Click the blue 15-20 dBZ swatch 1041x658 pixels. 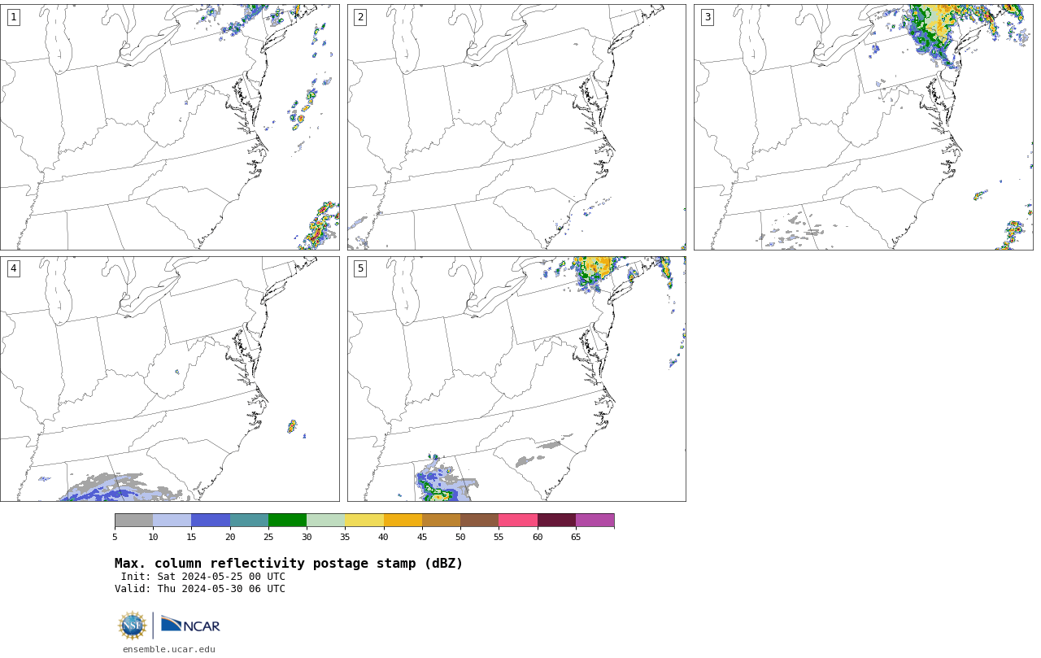point(211,521)
